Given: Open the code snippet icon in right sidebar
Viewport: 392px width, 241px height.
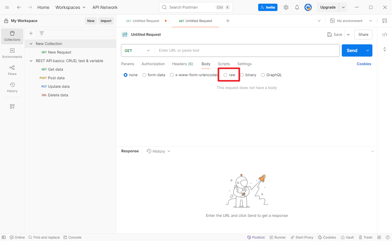Looking at the screenshot, I should pos(385,35).
